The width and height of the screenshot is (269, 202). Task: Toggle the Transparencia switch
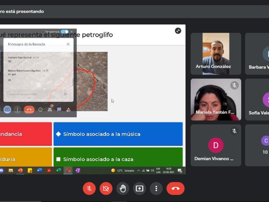[64, 32]
